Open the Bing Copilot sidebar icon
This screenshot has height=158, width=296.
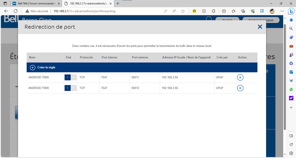click(x=291, y=11)
